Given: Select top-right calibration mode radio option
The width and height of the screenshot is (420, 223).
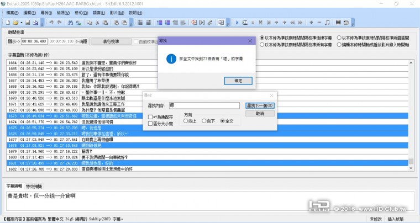Looking at the screenshot, I should 339,38.
